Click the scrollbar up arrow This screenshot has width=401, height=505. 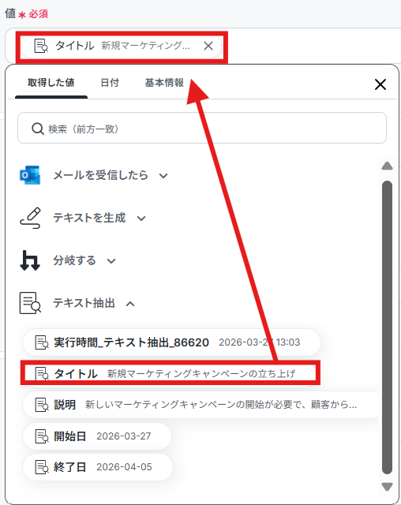click(x=387, y=166)
